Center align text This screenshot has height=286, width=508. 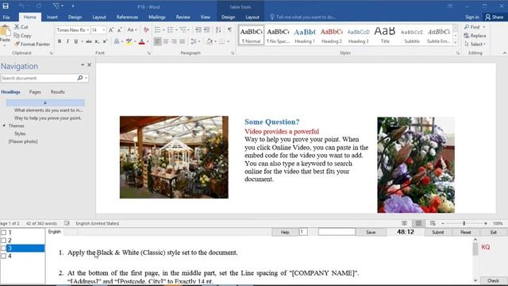(166, 41)
